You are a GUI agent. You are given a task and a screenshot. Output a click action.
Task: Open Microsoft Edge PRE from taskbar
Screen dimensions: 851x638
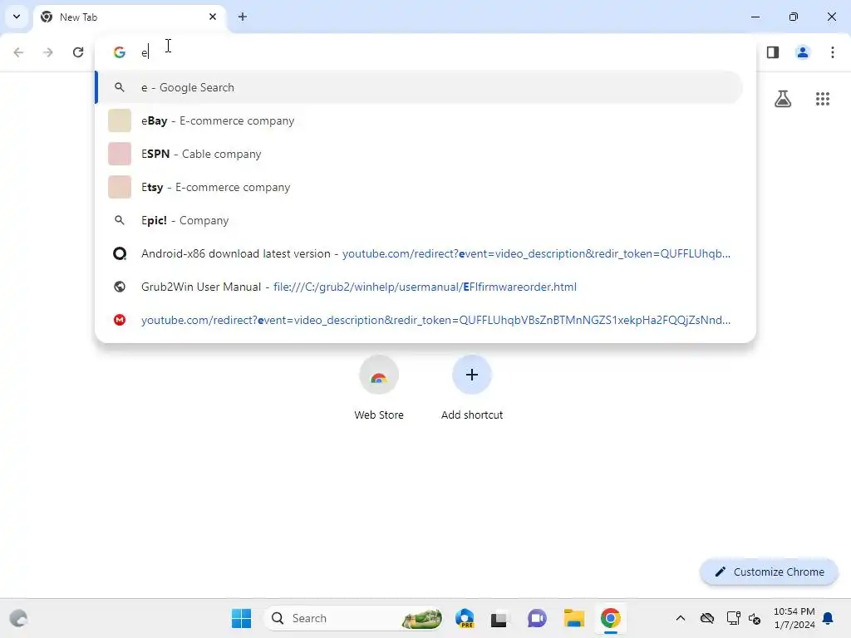(x=465, y=618)
